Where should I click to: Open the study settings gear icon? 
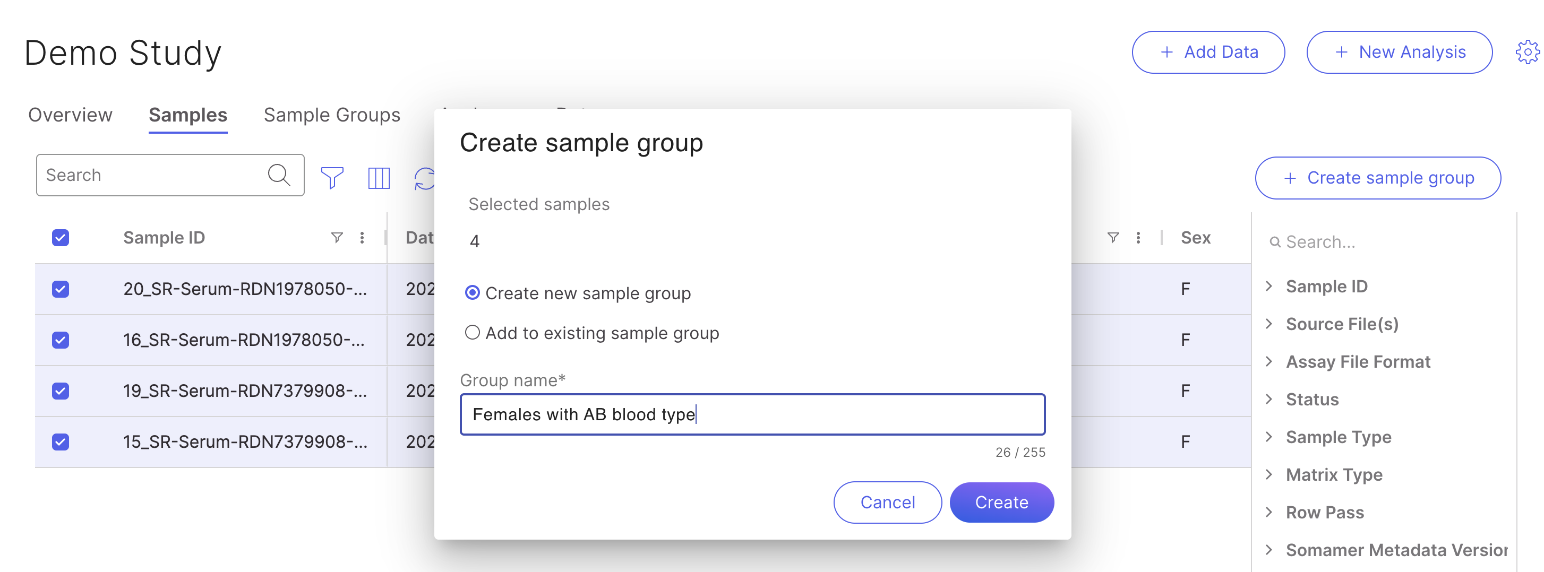tap(1526, 53)
